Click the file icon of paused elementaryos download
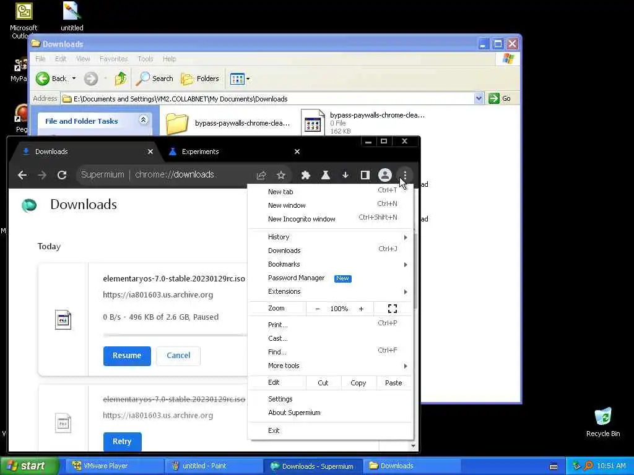Viewport: 634px width, 475px height. click(x=63, y=320)
